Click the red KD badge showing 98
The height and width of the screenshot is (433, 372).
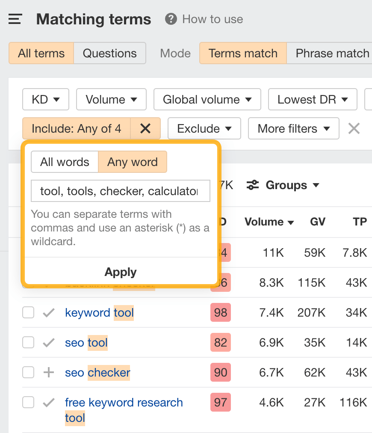tap(220, 312)
